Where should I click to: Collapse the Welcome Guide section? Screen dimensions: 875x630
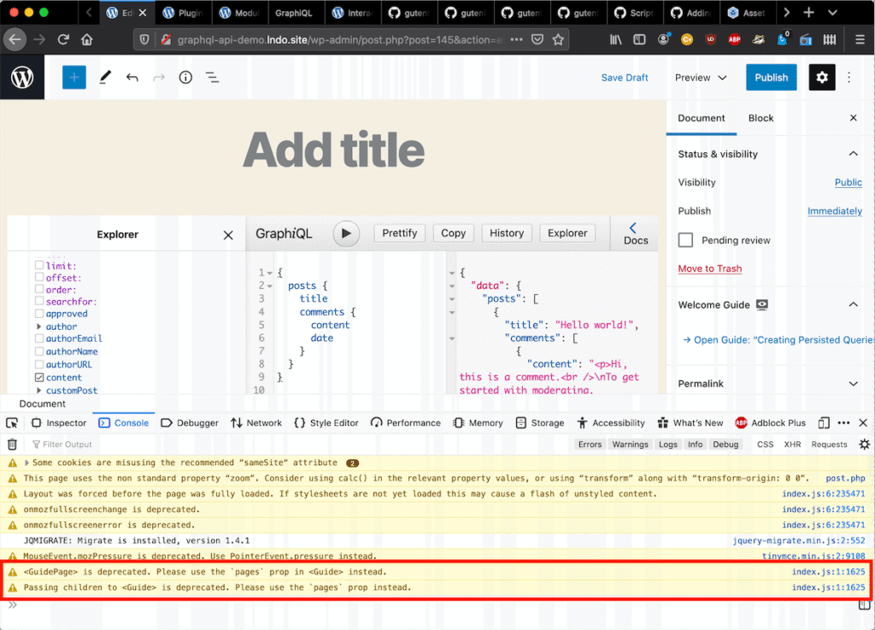[x=854, y=304]
